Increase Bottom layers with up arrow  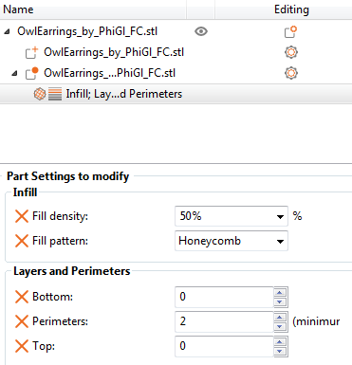tap(280, 292)
